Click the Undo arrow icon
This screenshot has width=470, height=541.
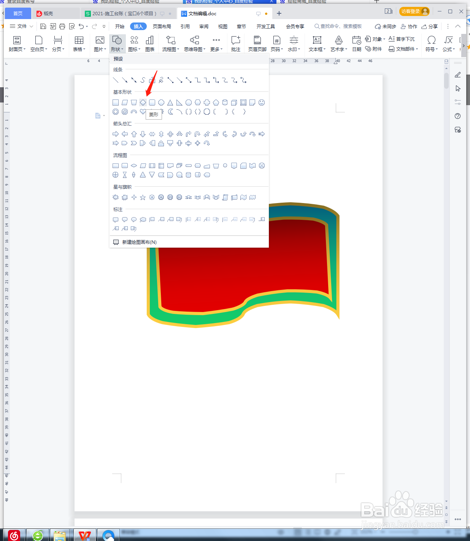pyautogui.click(x=81, y=26)
